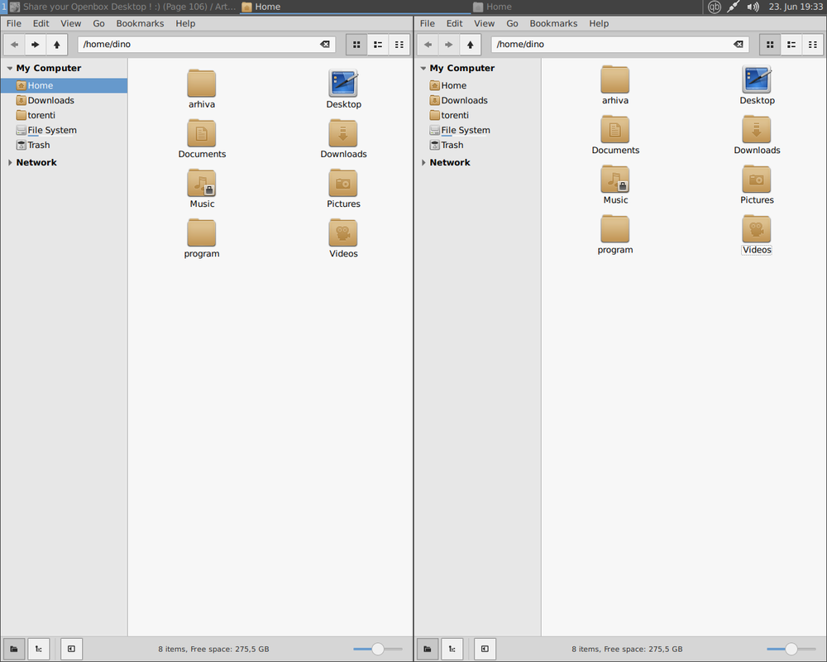Go up one folder in left window
Screen dimensions: 827x662
(56, 45)
